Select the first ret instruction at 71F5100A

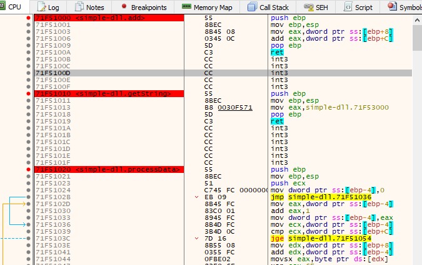pos(277,52)
